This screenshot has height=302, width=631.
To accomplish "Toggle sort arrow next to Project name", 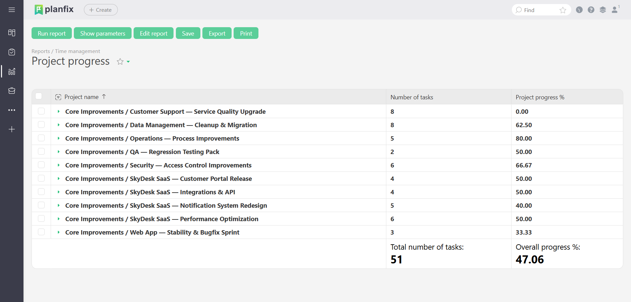I will pos(104,97).
